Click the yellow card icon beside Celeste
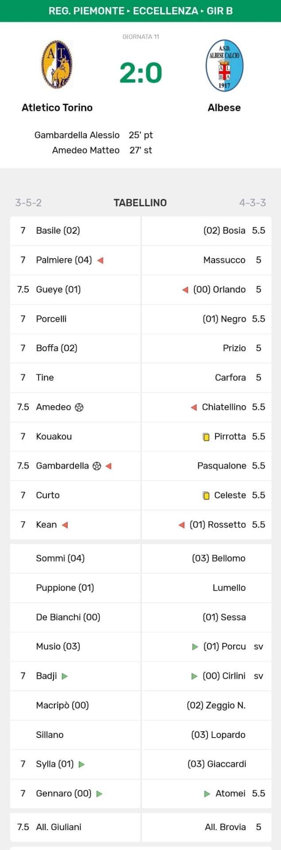The image size is (281, 850). pyautogui.click(x=205, y=495)
